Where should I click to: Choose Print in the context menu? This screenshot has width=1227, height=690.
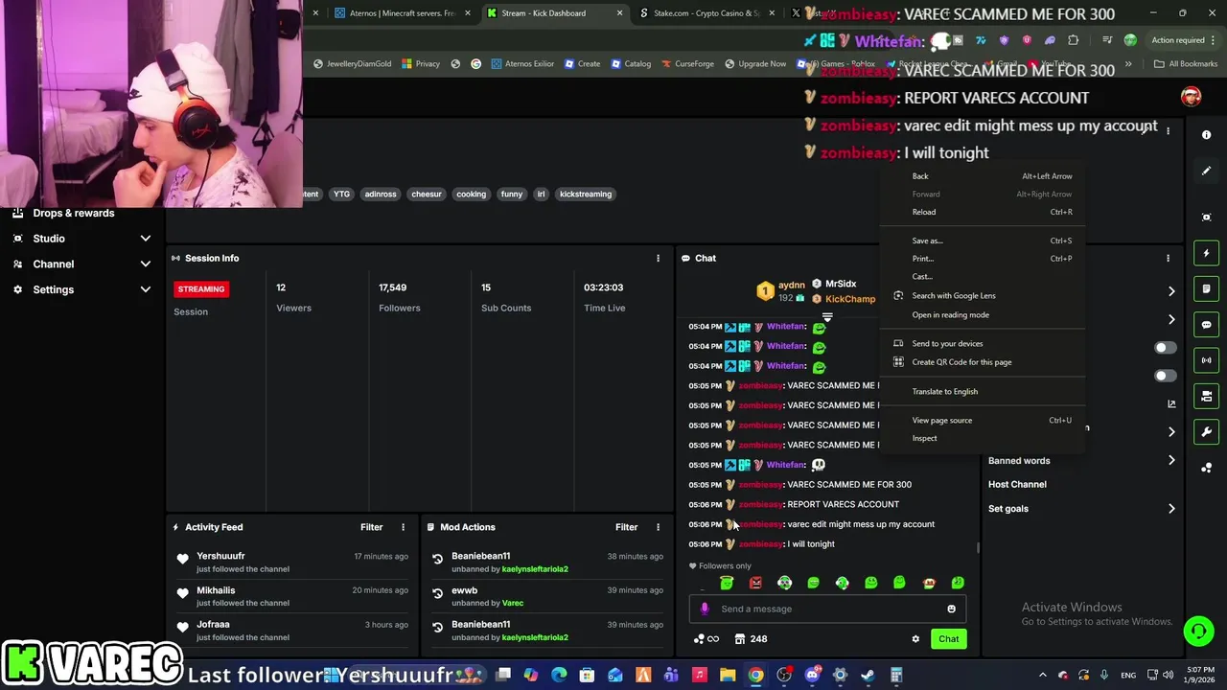(x=984, y=259)
